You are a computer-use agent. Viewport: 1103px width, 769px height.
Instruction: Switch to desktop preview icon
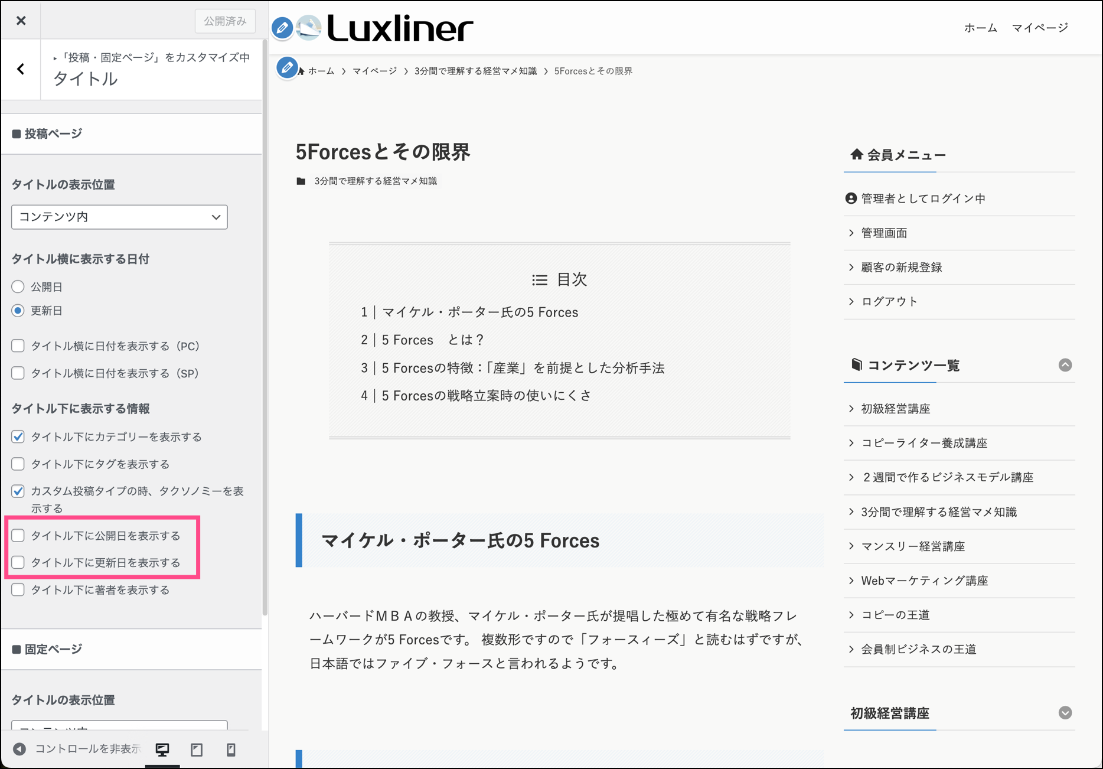(162, 750)
